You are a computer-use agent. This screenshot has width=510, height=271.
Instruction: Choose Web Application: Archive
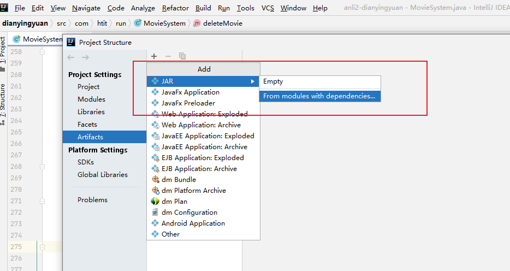pyautogui.click(x=203, y=125)
